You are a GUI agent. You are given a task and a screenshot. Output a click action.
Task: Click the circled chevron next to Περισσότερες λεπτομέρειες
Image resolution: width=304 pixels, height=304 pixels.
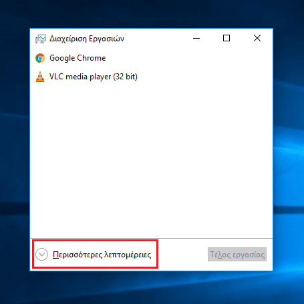[41, 254]
